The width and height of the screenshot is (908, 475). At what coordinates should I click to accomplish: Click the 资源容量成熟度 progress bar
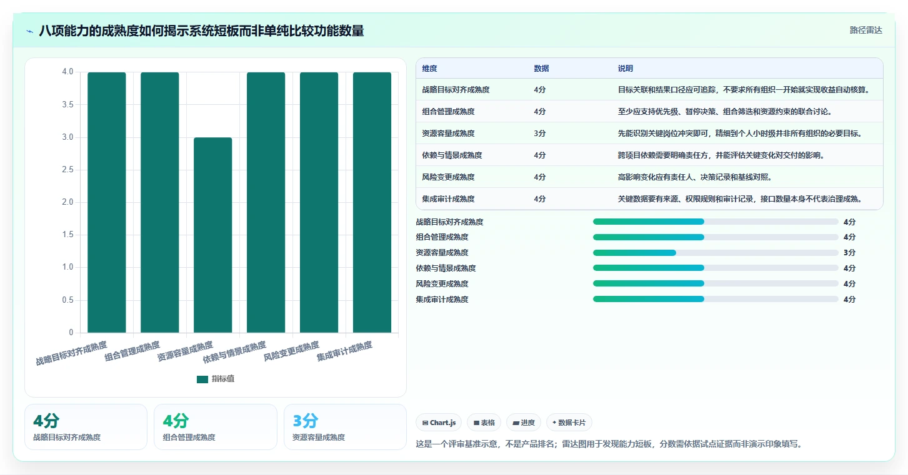[716, 253]
